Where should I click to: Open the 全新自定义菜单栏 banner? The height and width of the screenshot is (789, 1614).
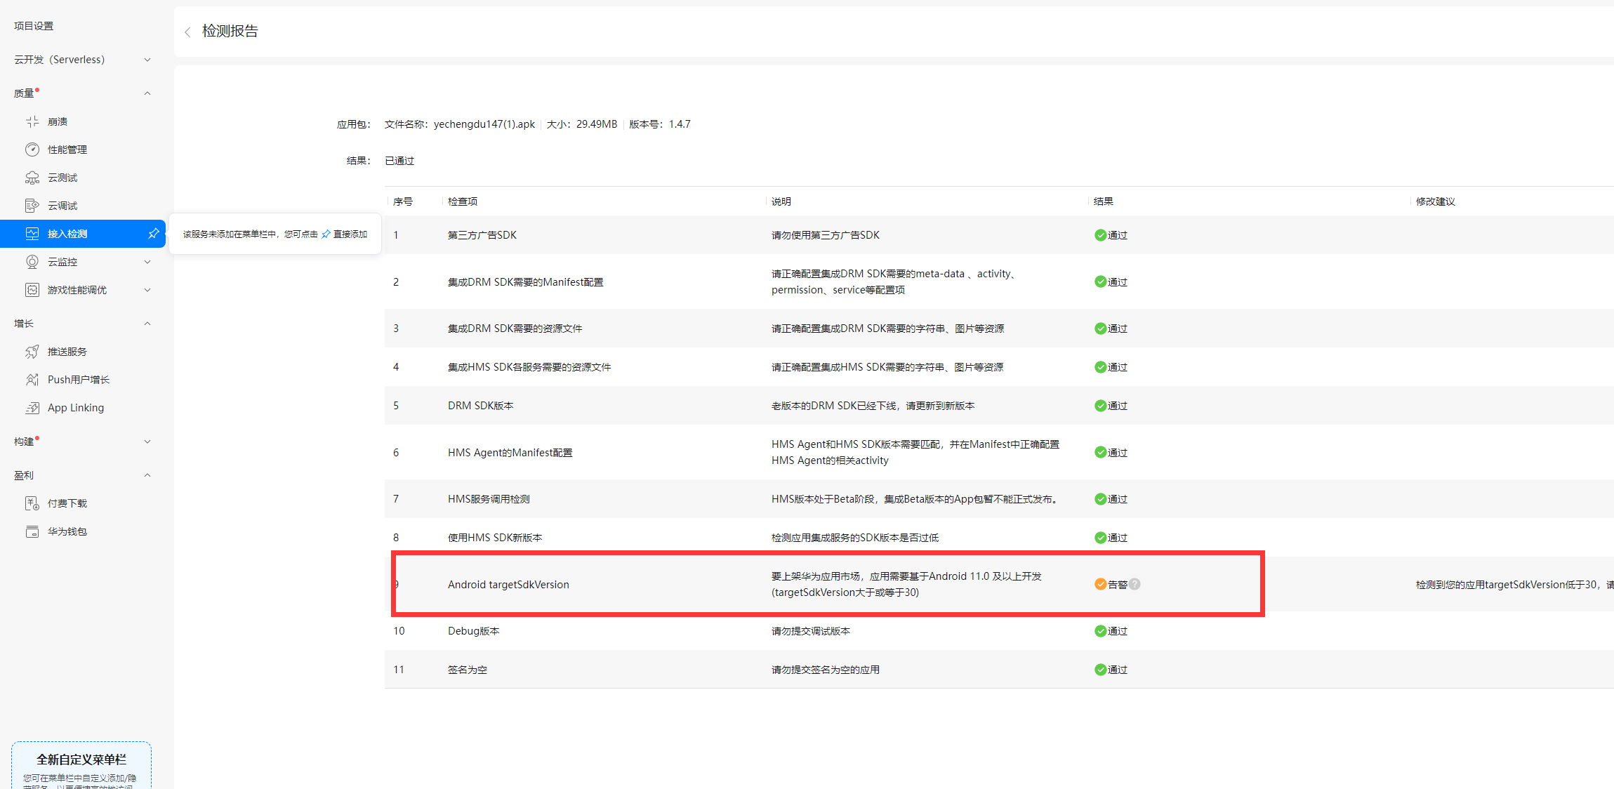[x=81, y=765]
